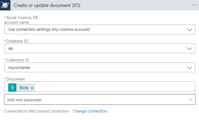199x120 pixels.
Task: Expand the Add new parameter chevron
Action: 191,99
